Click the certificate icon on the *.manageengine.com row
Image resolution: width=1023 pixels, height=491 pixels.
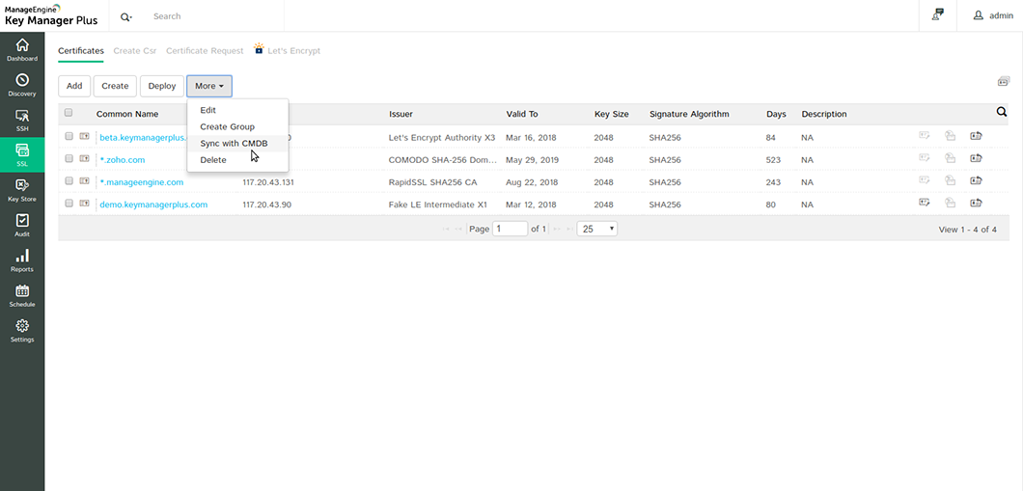[x=85, y=181]
